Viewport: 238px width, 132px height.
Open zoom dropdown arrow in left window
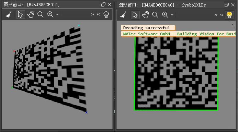pyautogui.click(x=57, y=14)
